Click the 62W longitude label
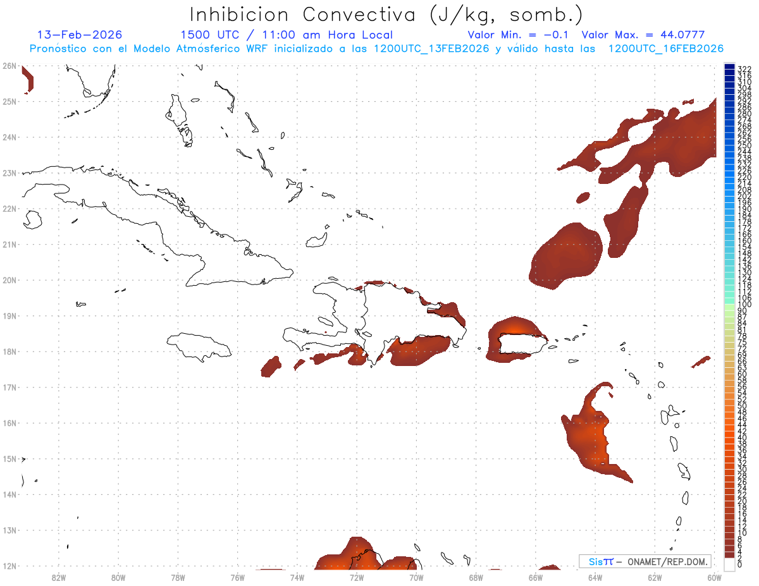The width and height of the screenshot is (759, 586). click(655, 577)
